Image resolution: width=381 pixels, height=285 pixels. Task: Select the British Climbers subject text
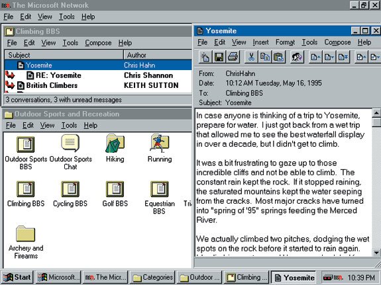(52, 85)
